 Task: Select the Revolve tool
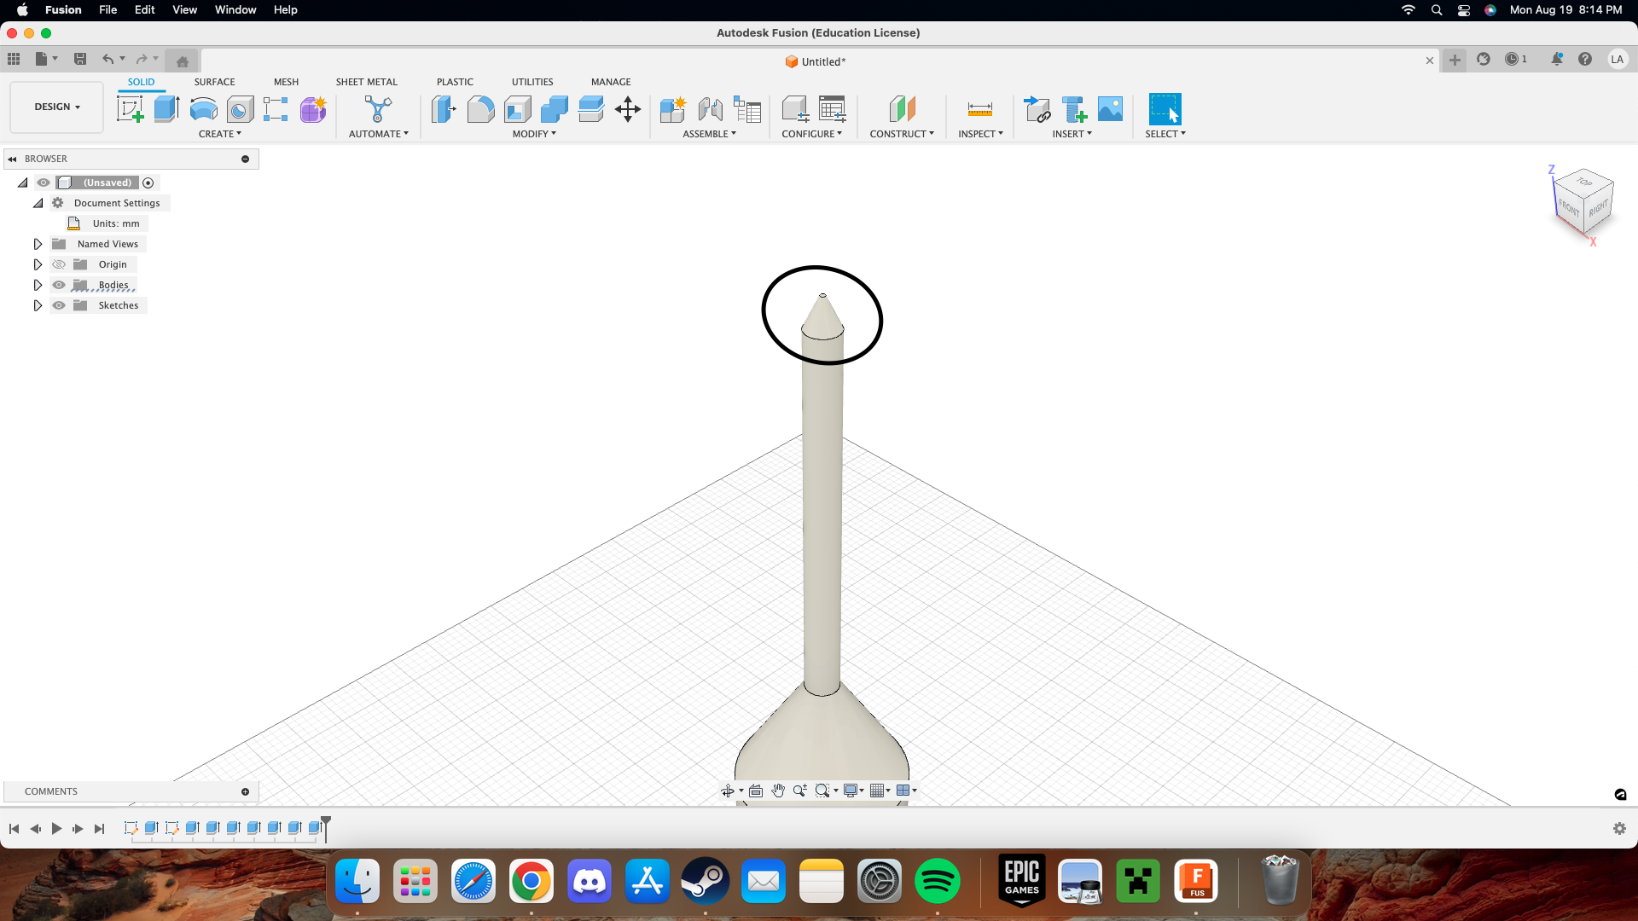[203, 109]
